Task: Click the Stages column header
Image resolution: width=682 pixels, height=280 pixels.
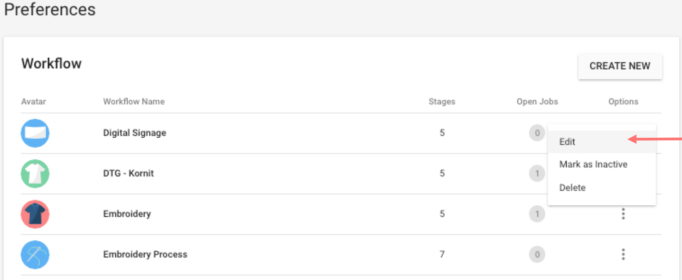Action: (442, 101)
